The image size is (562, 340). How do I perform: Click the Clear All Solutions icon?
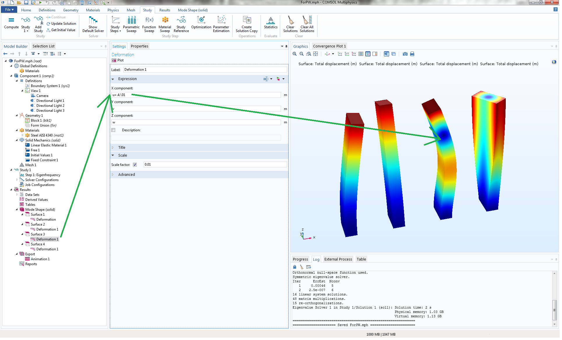307,24
